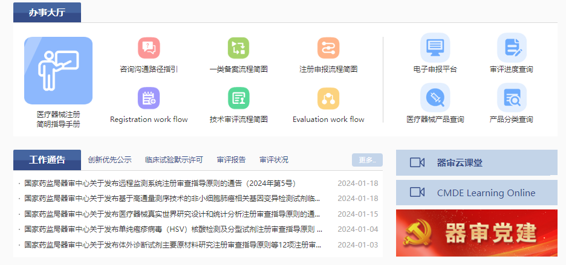Viewport: 566px width, 265px height.
Task: Open the 体外诊断试剂主要原材料研究 notice
Action: [173, 245]
